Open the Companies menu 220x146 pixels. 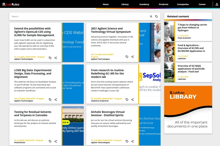pyautogui.click(x=183, y=4)
